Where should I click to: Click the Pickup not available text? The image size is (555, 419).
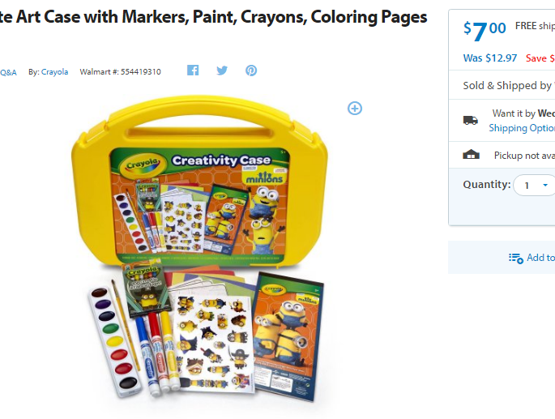point(524,156)
